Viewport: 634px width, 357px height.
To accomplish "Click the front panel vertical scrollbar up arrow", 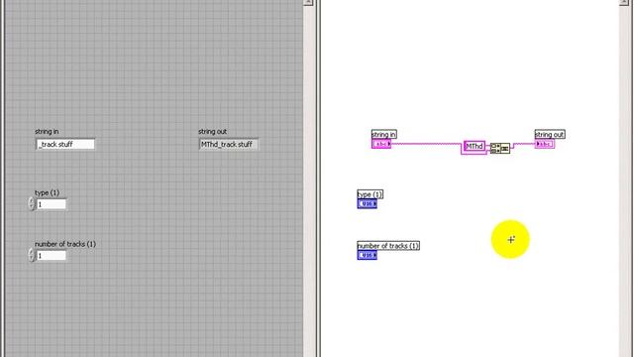I will click(308, 2).
